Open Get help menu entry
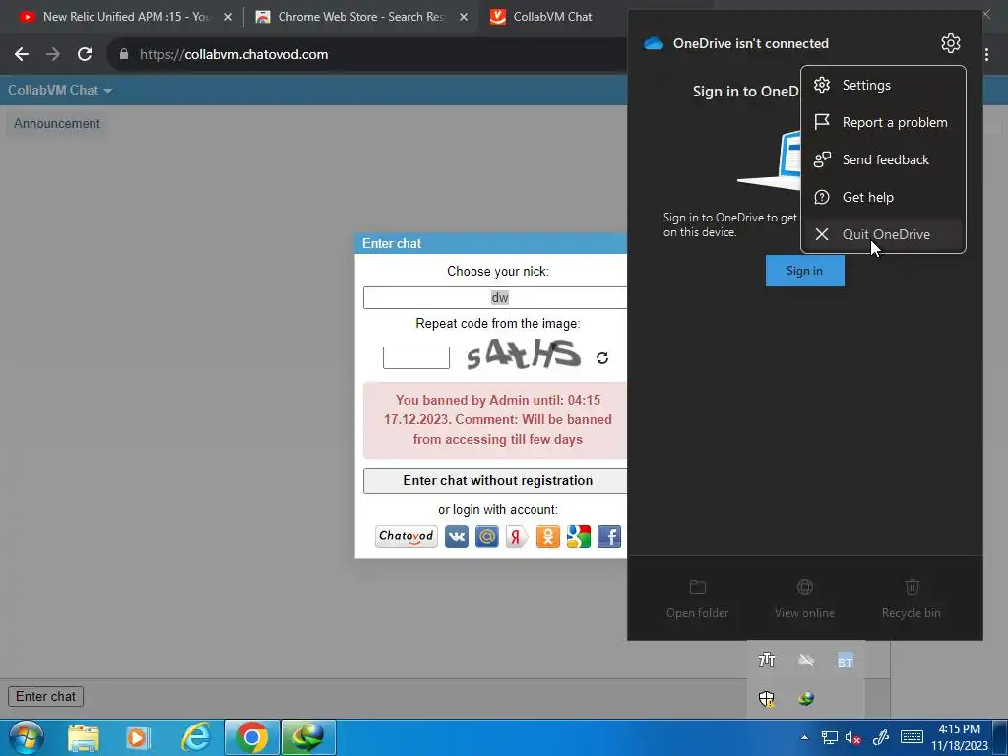 click(x=883, y=197)
